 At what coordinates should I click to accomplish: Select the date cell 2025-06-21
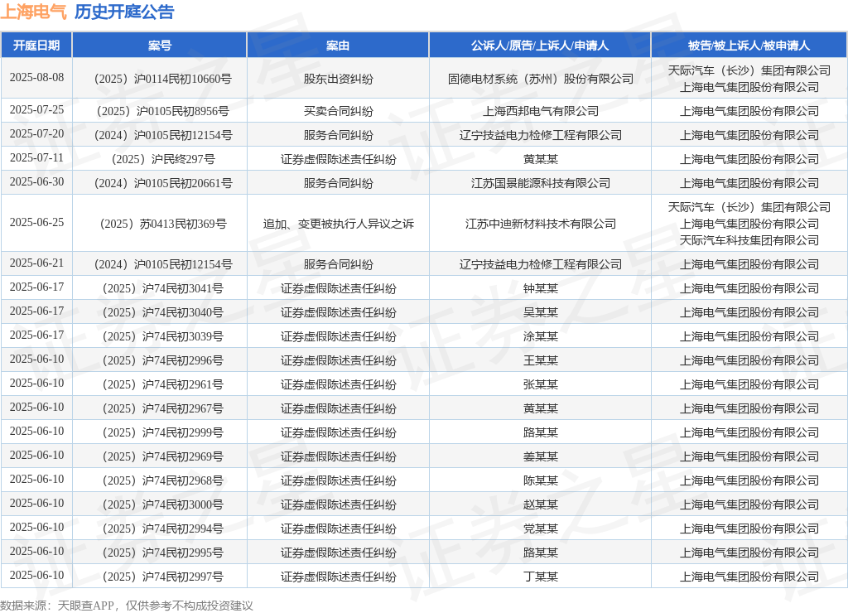[x=36, y=263]
